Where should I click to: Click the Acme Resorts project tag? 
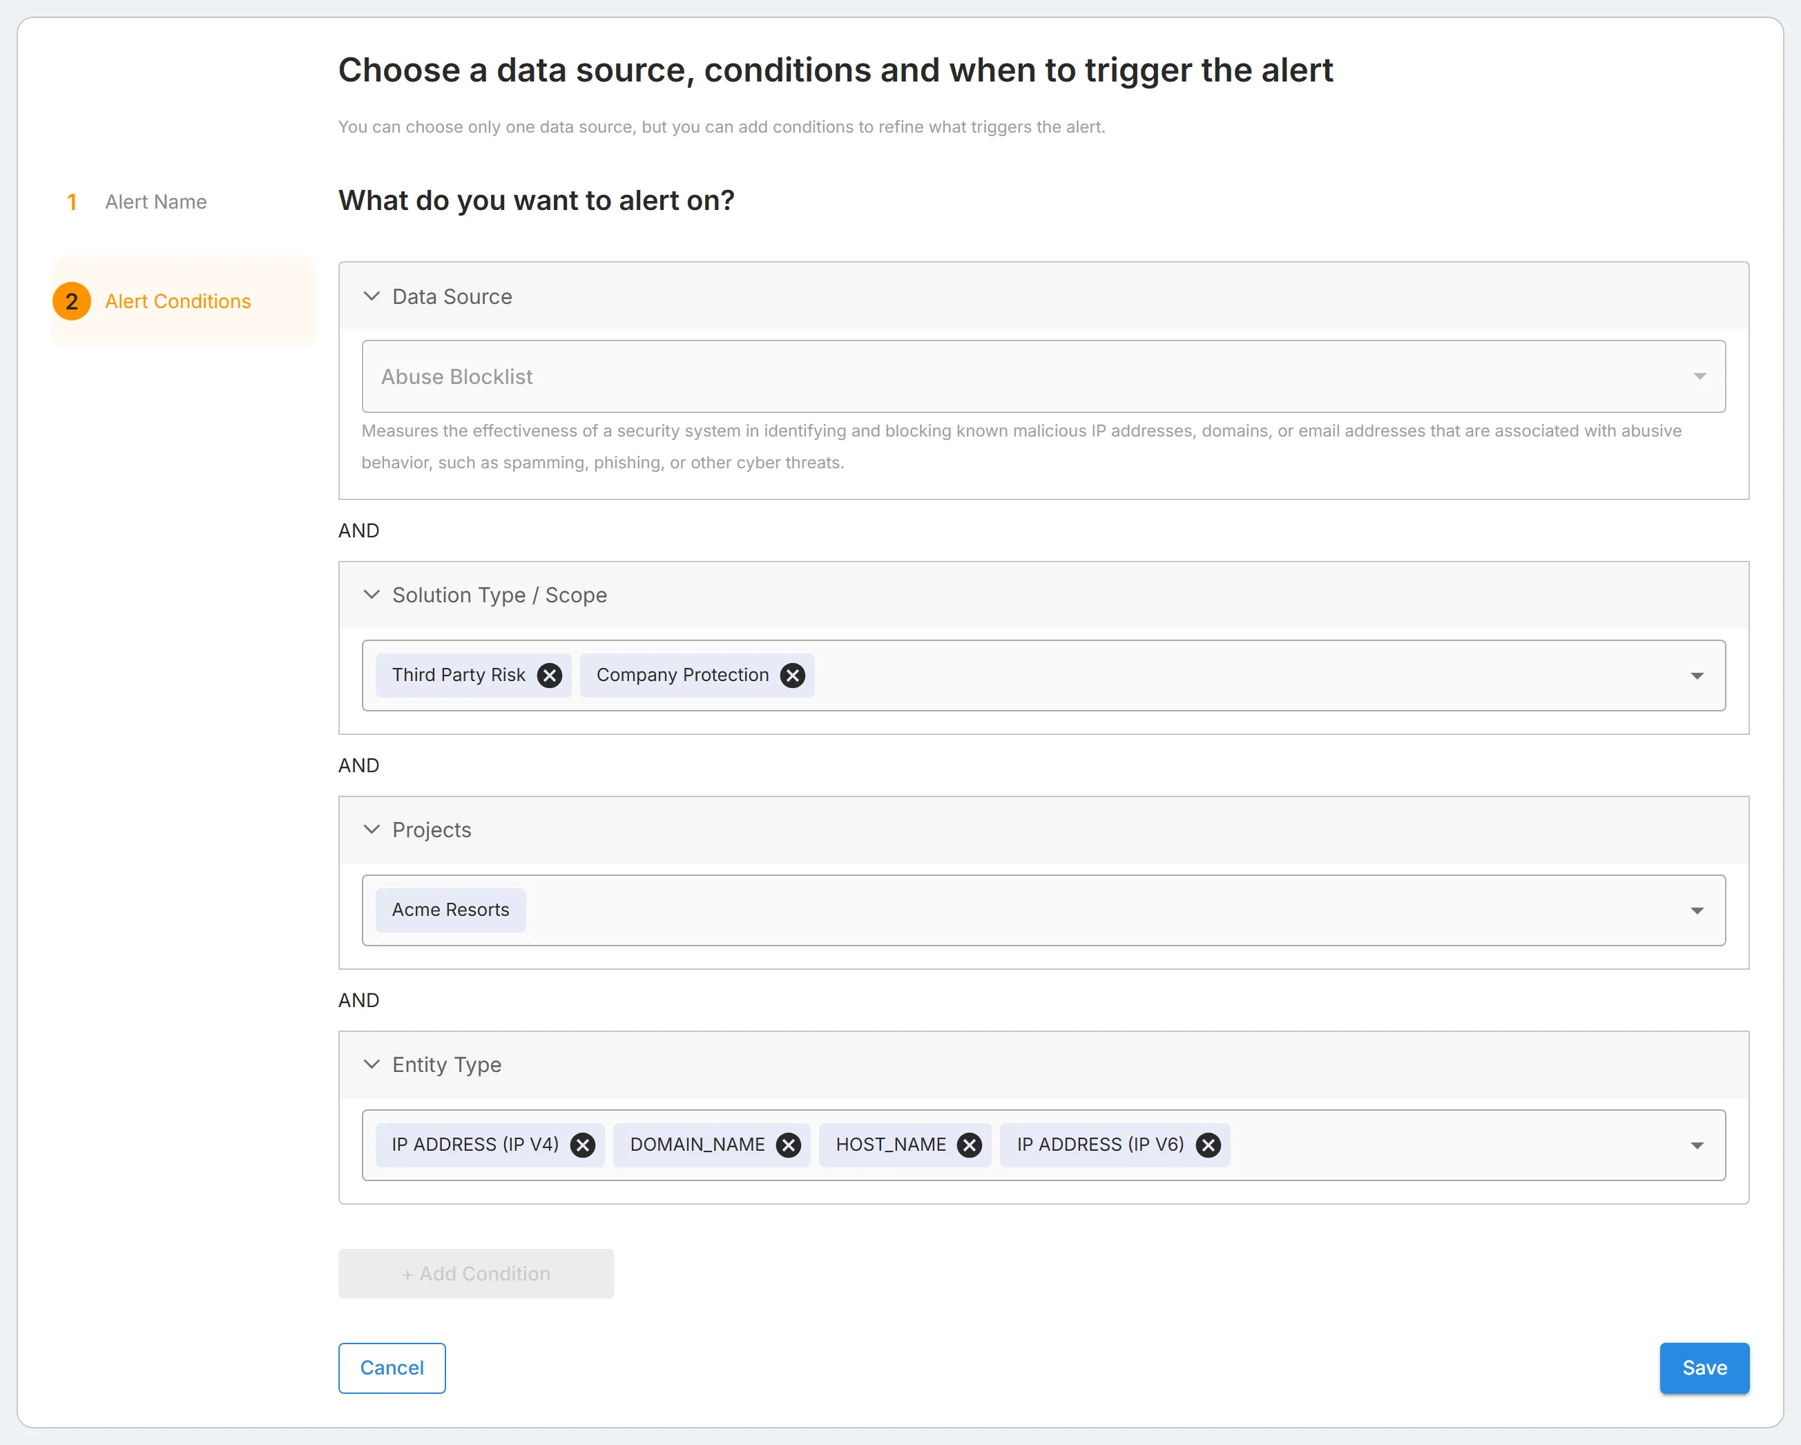pyautogui.click(x=450, y=910)
